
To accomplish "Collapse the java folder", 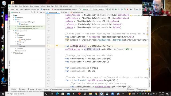I will [x=14, y=20].
